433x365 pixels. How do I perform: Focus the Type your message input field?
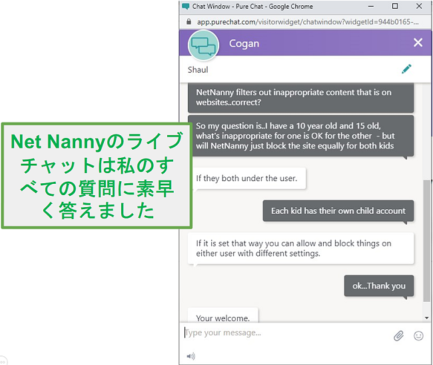coord(287,333)
